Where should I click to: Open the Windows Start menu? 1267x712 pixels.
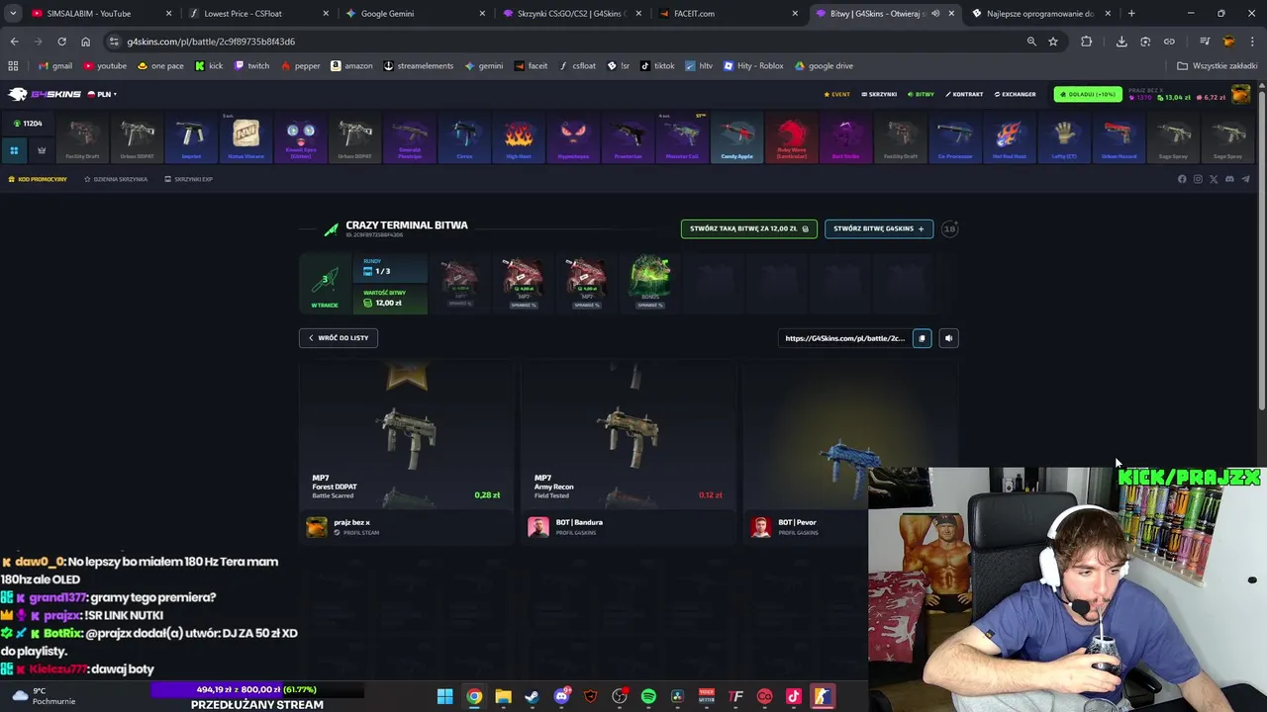445,696
